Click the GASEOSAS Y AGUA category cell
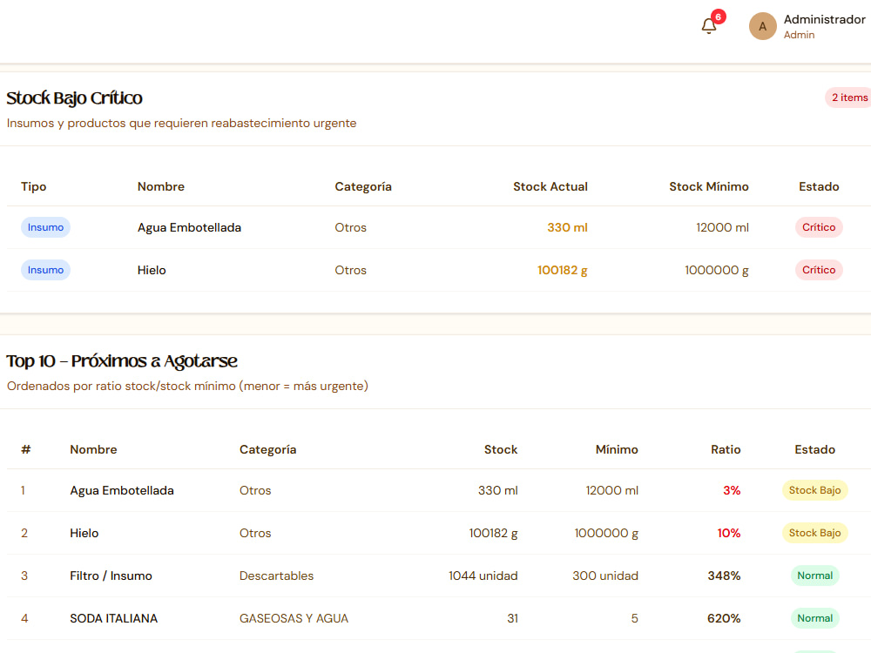The height and width of the screenshot is (653, 871). click(x=294, y=618)
